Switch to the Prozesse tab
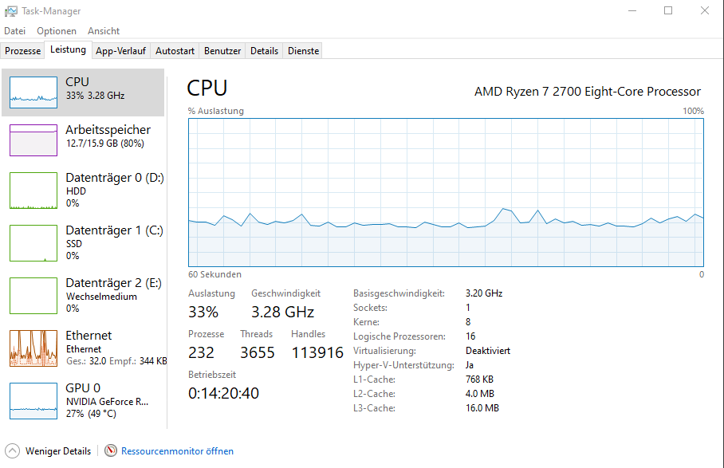The image size is (724, 468). point(22,51)
